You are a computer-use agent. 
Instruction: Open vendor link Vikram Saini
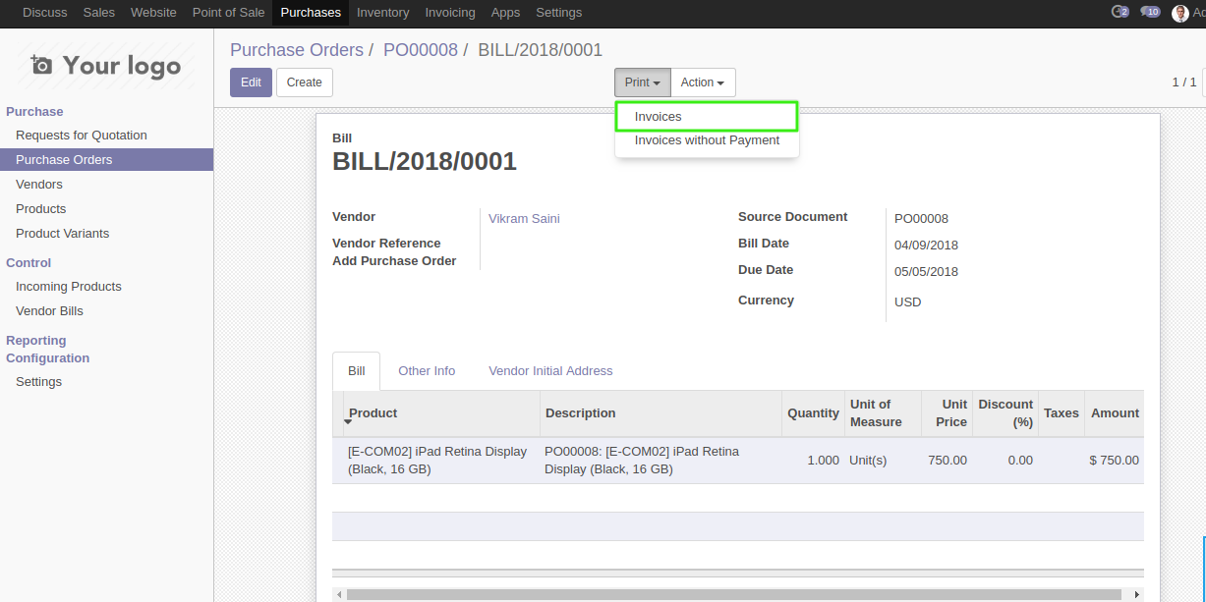pos(524,219)
